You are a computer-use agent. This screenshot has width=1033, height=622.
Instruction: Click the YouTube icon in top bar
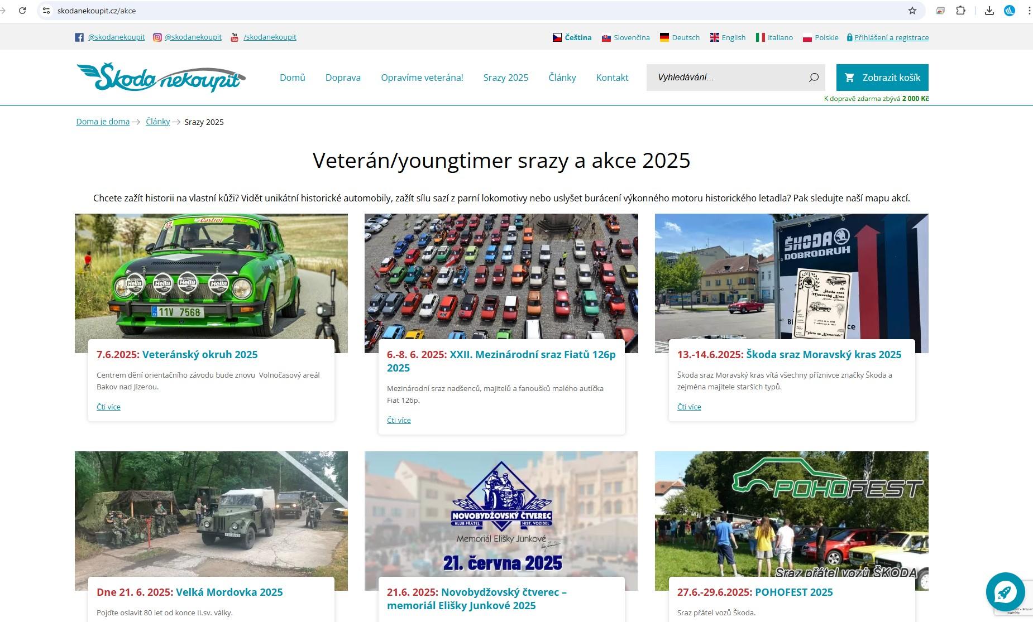[235, 37]
